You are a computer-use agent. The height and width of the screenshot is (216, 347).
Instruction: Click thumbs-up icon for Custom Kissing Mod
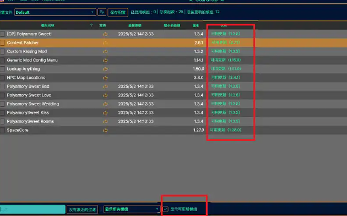click(x=105, y=51)
